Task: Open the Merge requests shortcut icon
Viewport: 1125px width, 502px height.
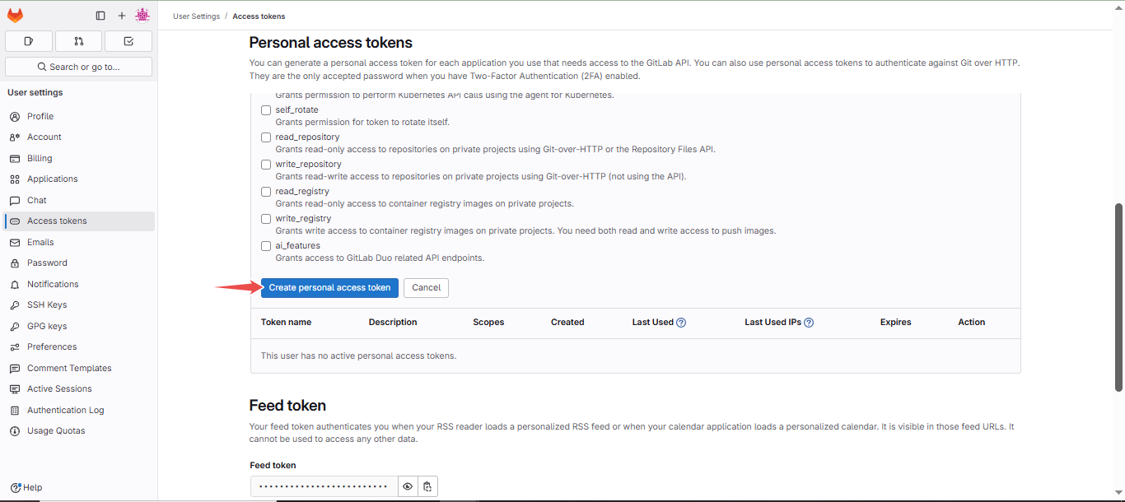Action: tap(78, 40)
